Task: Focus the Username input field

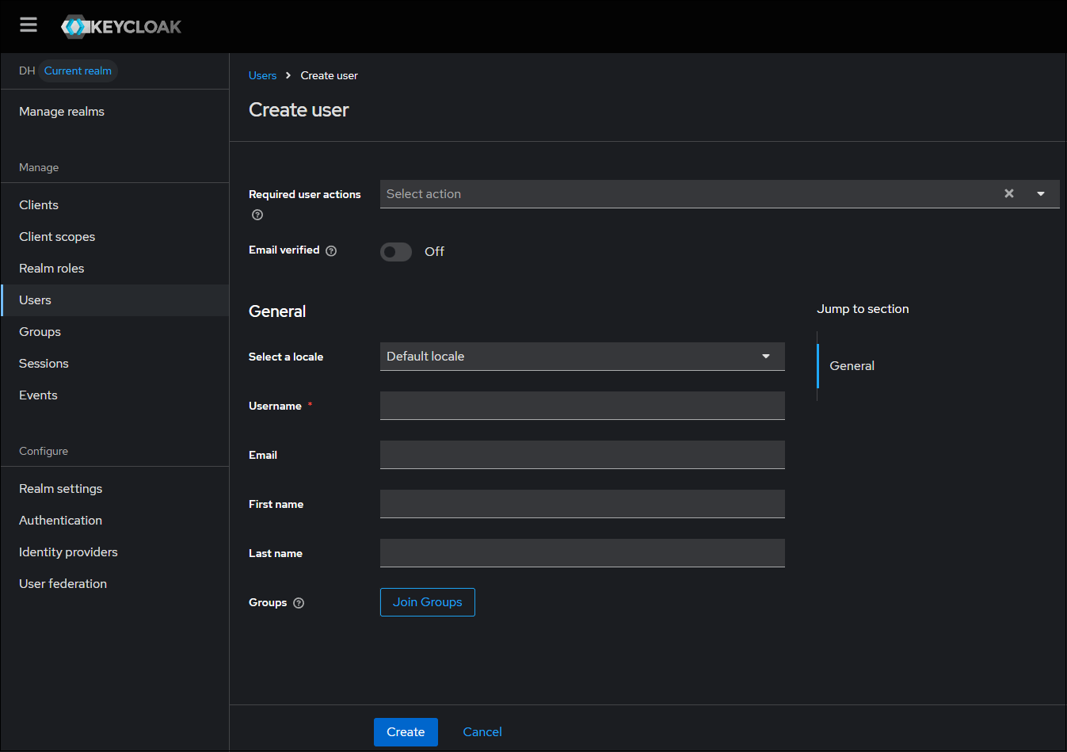Action: pyautogui.click(x=582, y=406)
